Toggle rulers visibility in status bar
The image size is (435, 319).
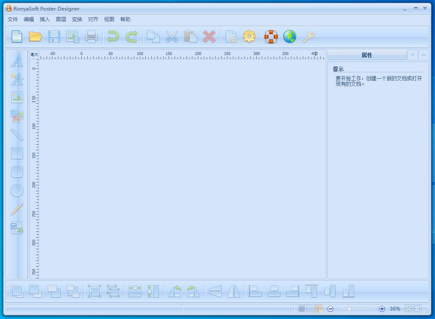[319, 309]
